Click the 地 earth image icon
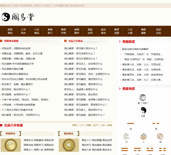The height and width of the screenshot is (155, 171). [160, 136]
